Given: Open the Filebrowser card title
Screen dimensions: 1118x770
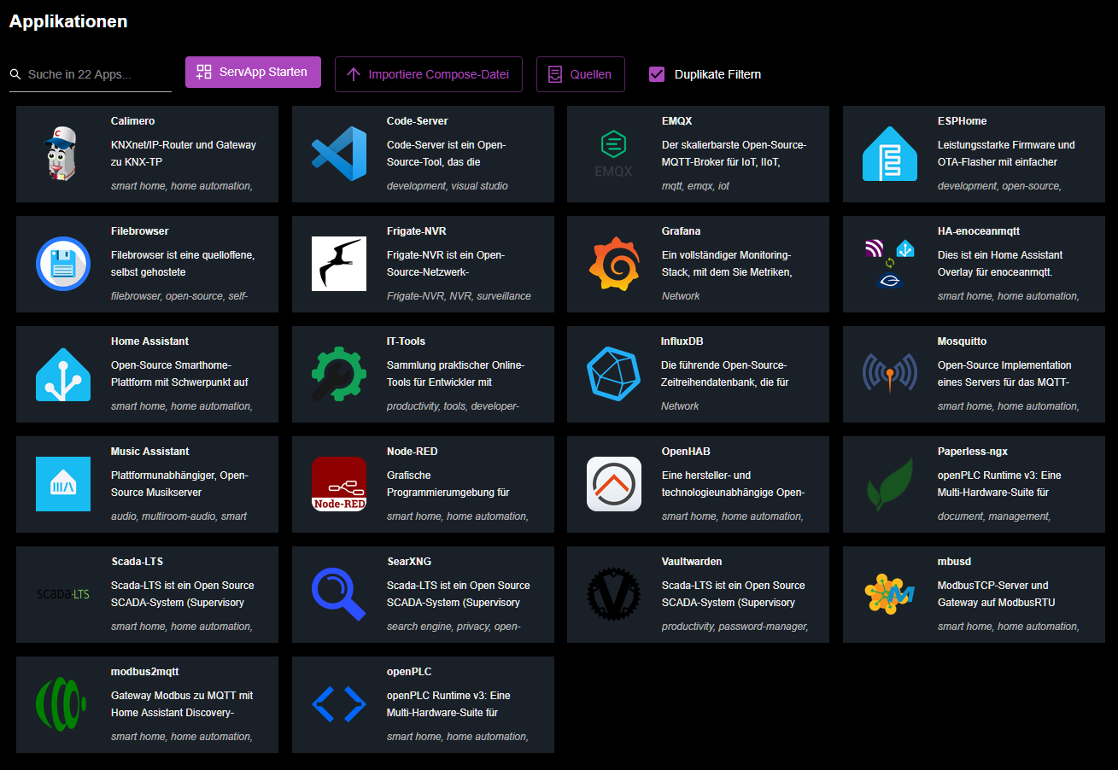Looking at the screenshot, I should click(140, 231).
